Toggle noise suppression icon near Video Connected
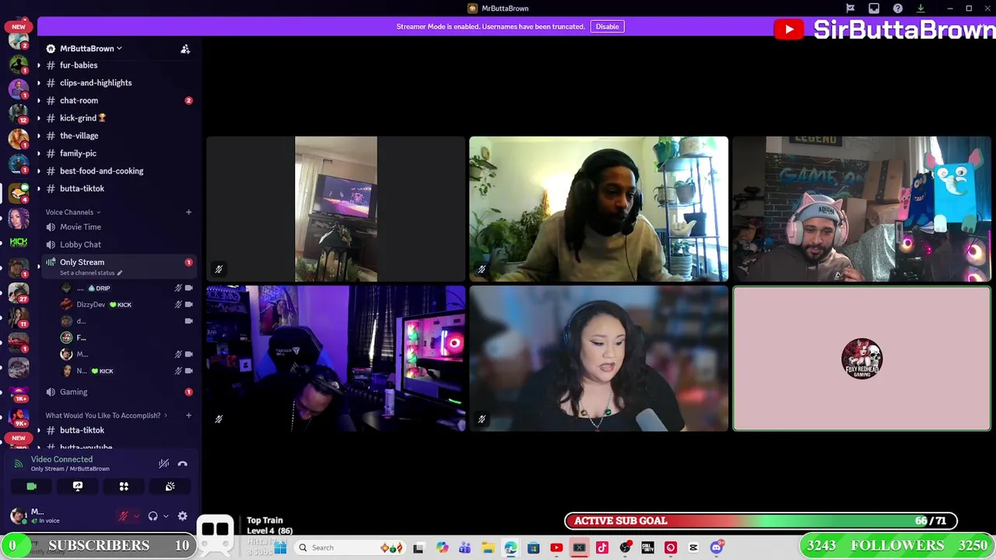Image resolution: width=996 pixels, height=560 pixels. coord(163,464)
